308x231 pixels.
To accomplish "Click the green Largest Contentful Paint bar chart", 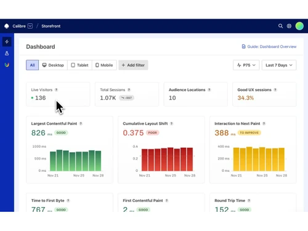I will click(76, 160).
